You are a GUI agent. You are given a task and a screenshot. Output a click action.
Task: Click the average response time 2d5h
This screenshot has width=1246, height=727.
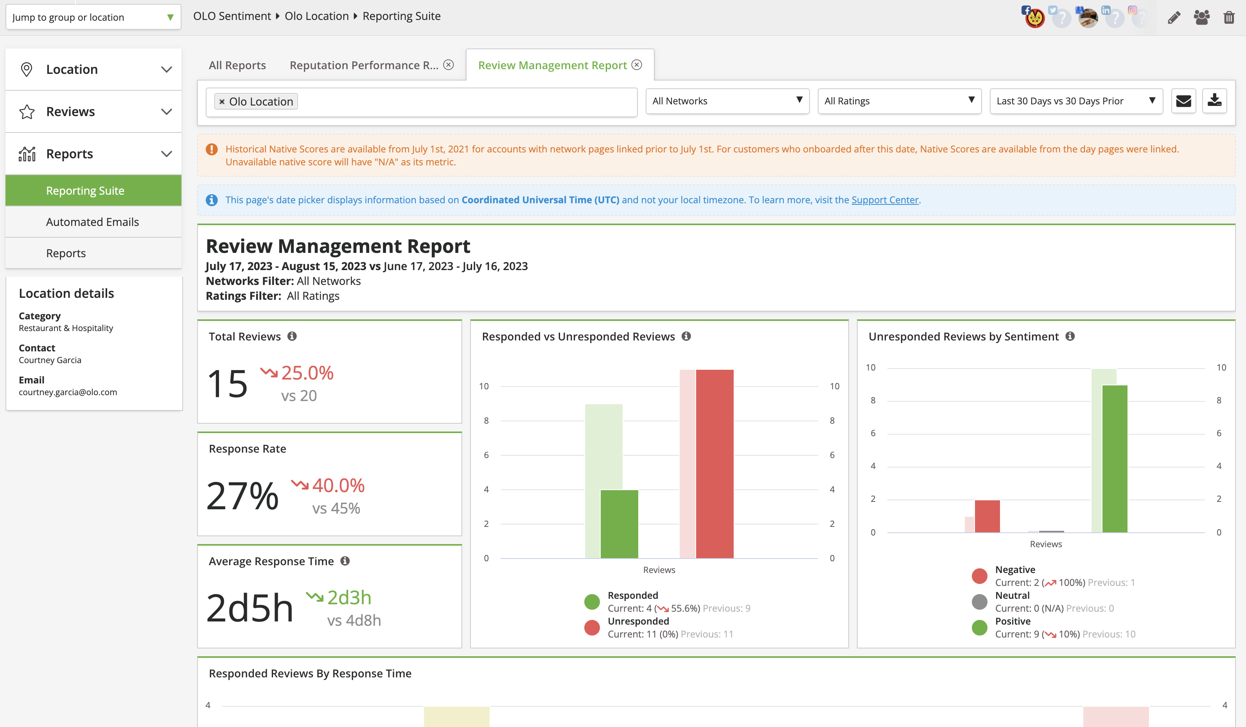click(x=250, y=607)
